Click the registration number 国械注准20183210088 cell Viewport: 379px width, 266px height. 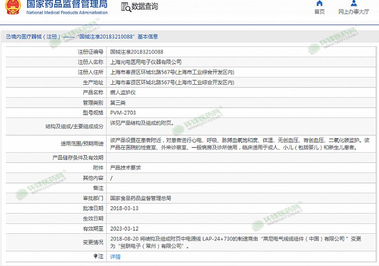point(136,52)
